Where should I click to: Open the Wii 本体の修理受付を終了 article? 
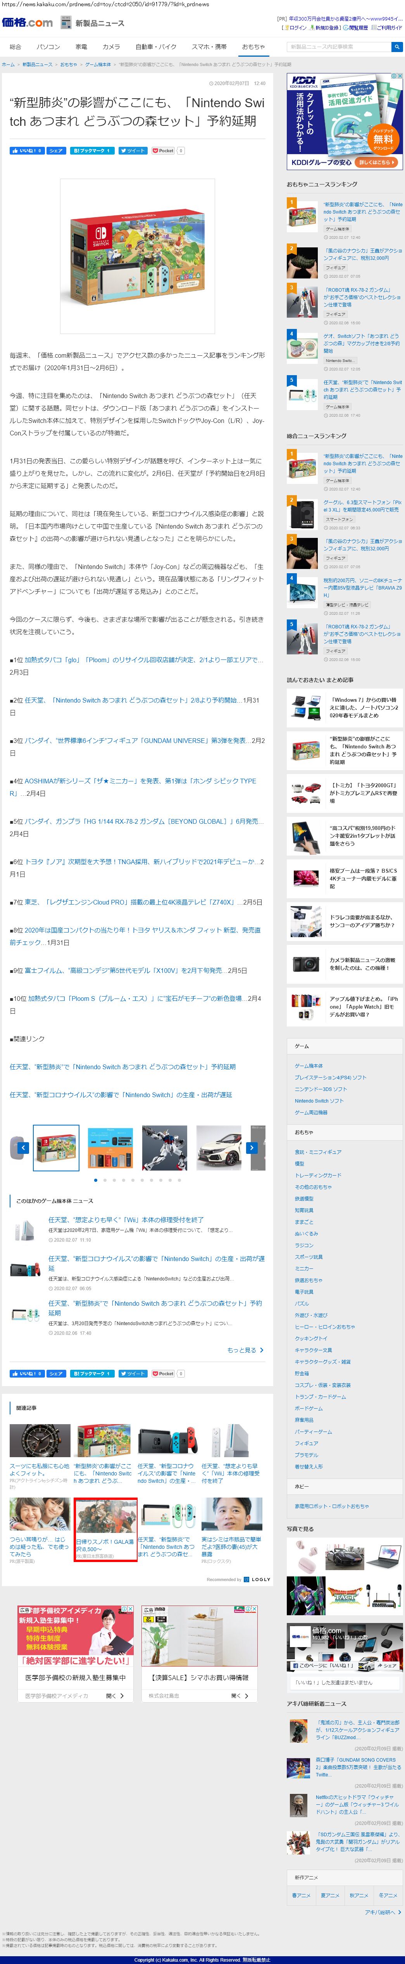(x=126, y=1220)
